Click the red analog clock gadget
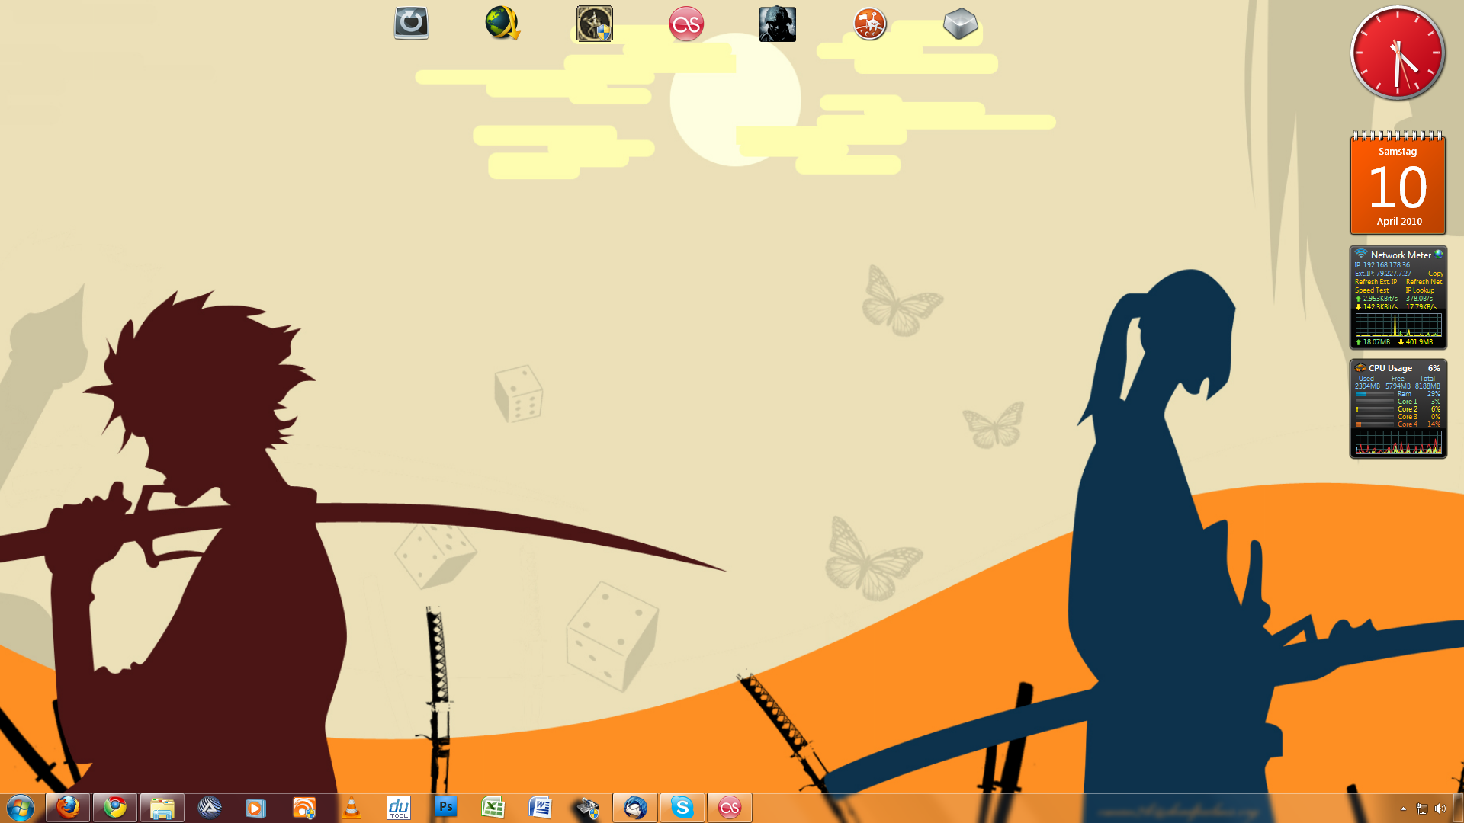Screen dimensions: 1464x823 [1398, 53]
